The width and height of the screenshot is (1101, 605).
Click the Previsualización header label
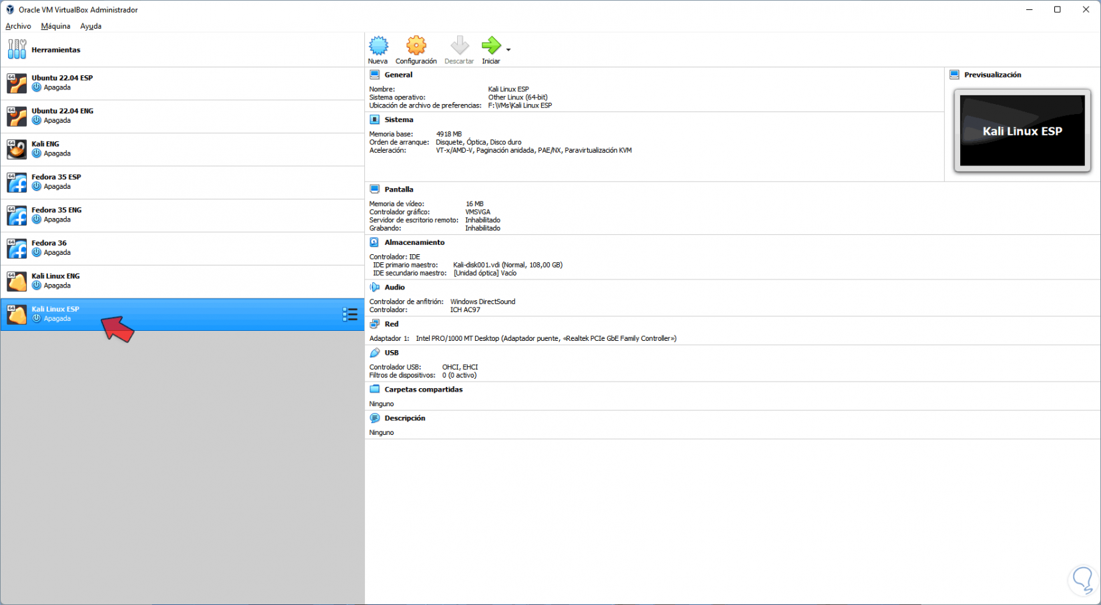tap(993, 75)
